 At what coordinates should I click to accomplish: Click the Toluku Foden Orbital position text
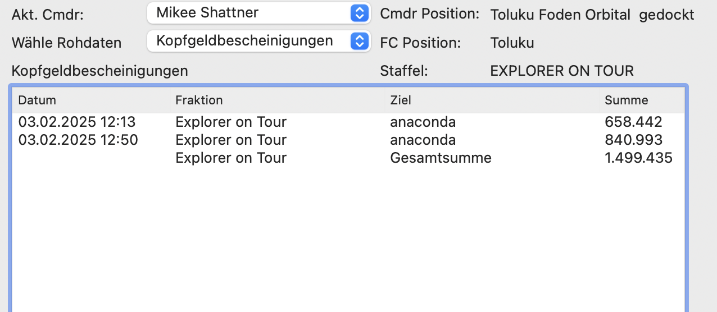(x=560, y=15)
